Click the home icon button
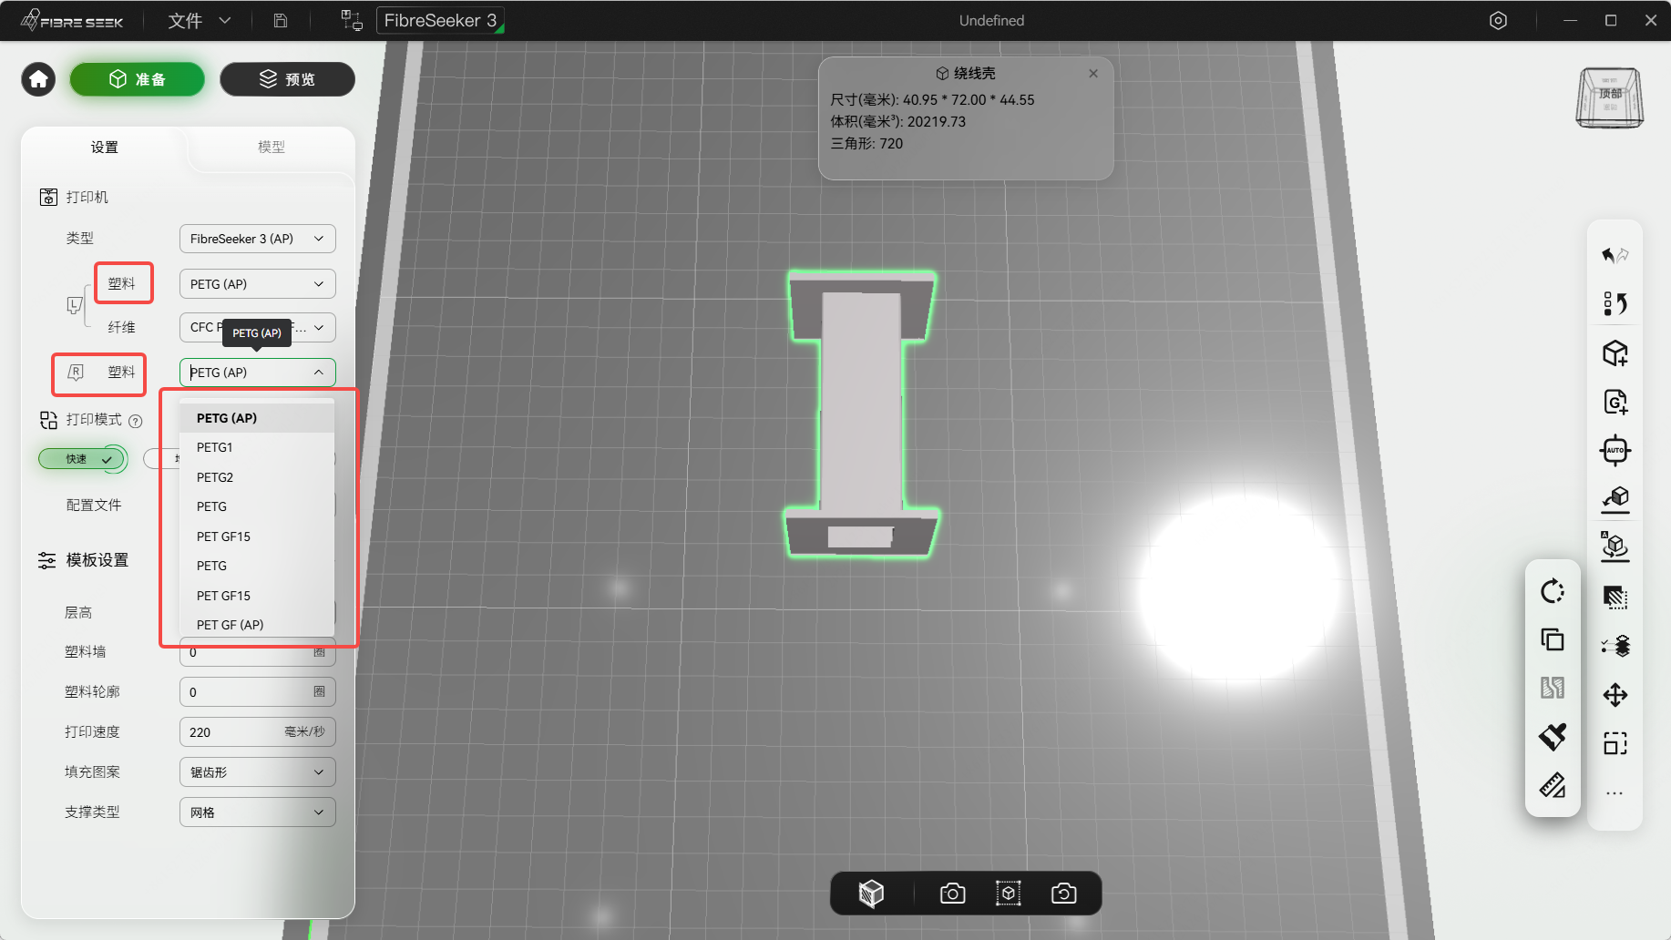 [x=38, y=79]
